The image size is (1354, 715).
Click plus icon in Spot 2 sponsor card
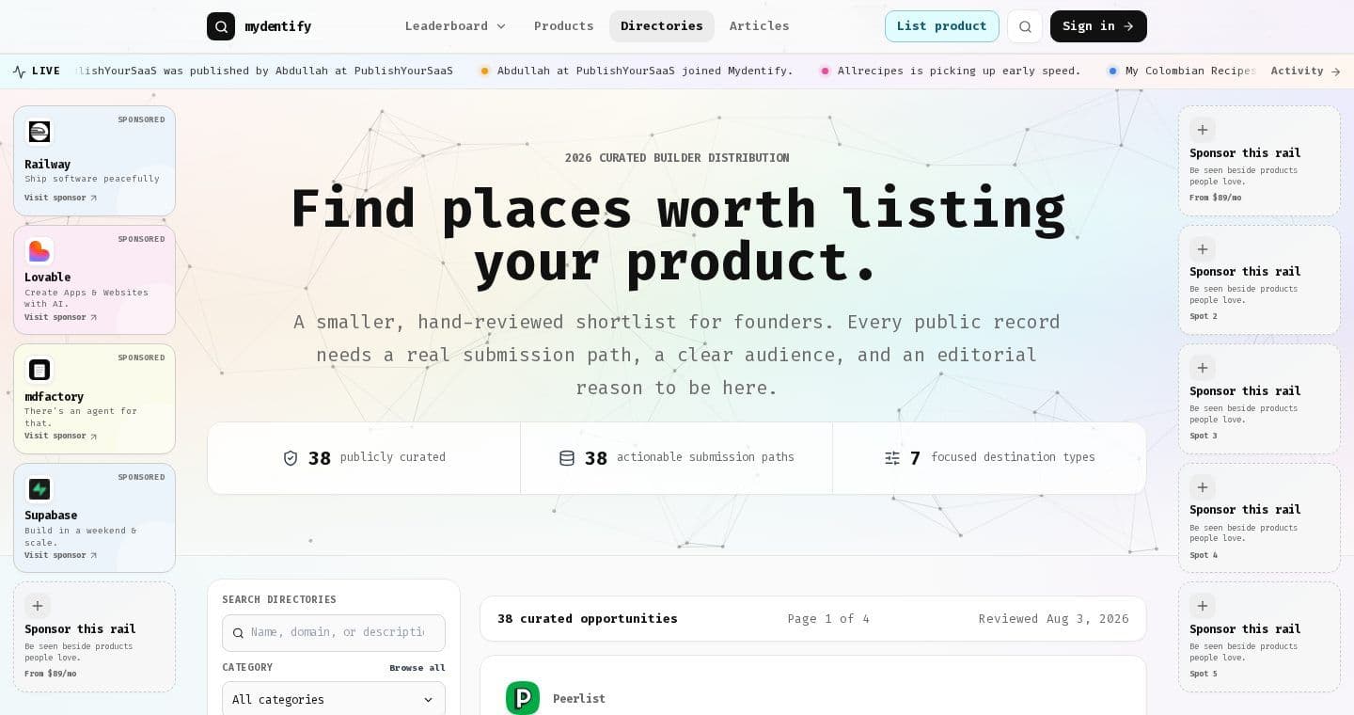[x=1203, y=249]
